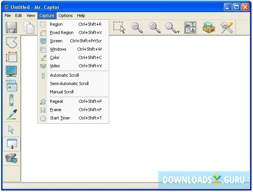Viewport: 253px width, 192px height.
Task: Choose Start Timer menu entry
Action: point(73,118)
